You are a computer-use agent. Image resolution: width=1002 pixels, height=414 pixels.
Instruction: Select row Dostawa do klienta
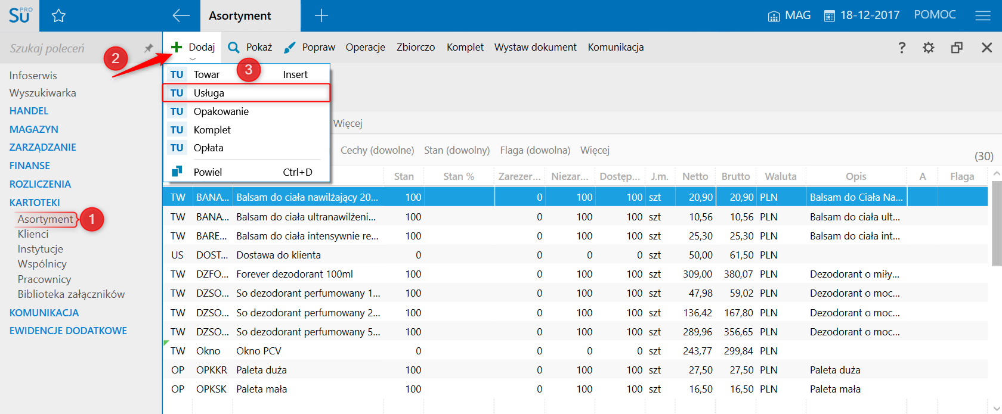575,255
